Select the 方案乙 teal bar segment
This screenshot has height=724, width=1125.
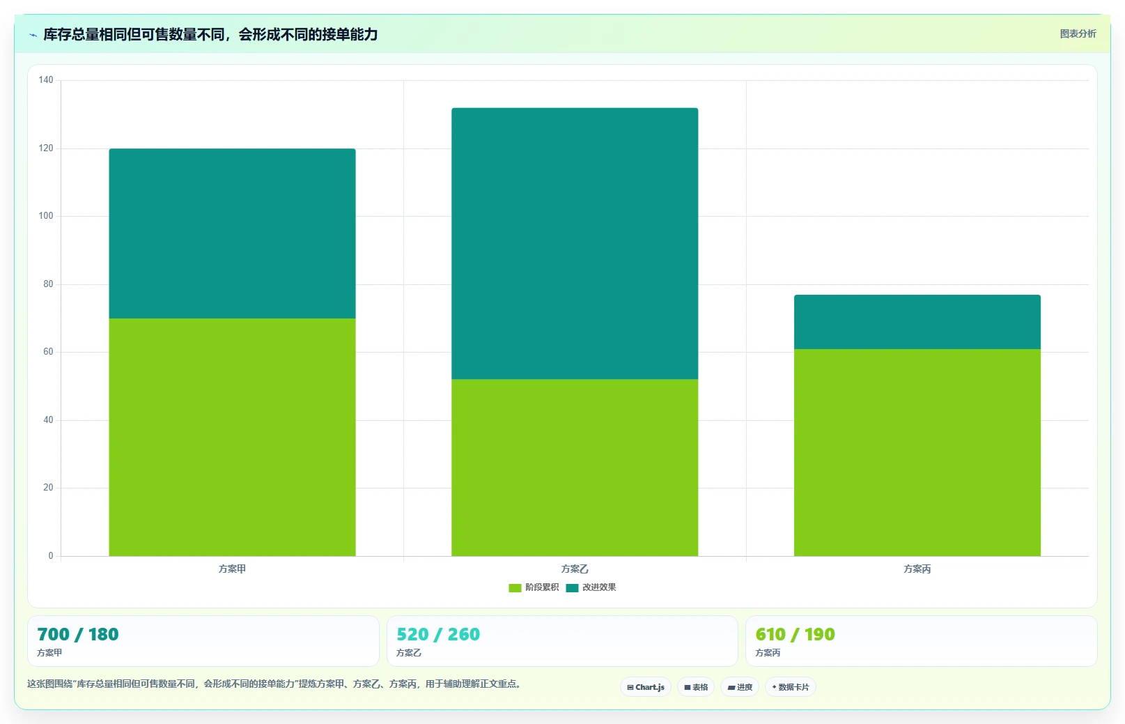coord(575,243)
